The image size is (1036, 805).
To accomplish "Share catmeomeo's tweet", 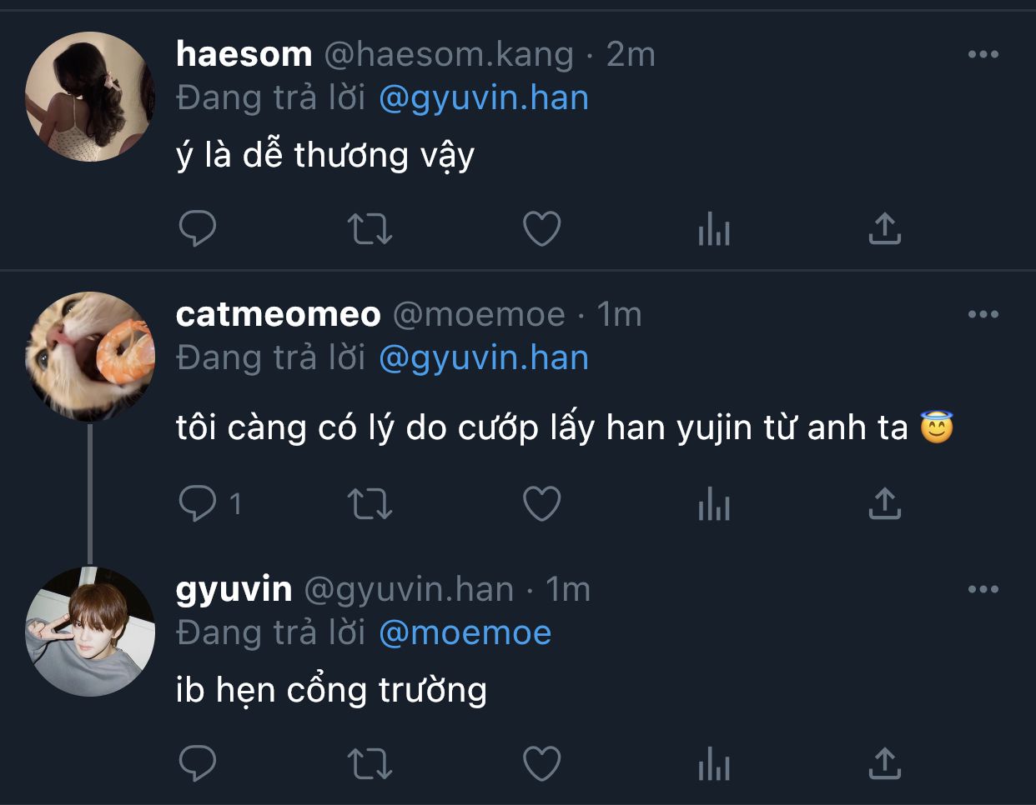I will click(885, 503).
